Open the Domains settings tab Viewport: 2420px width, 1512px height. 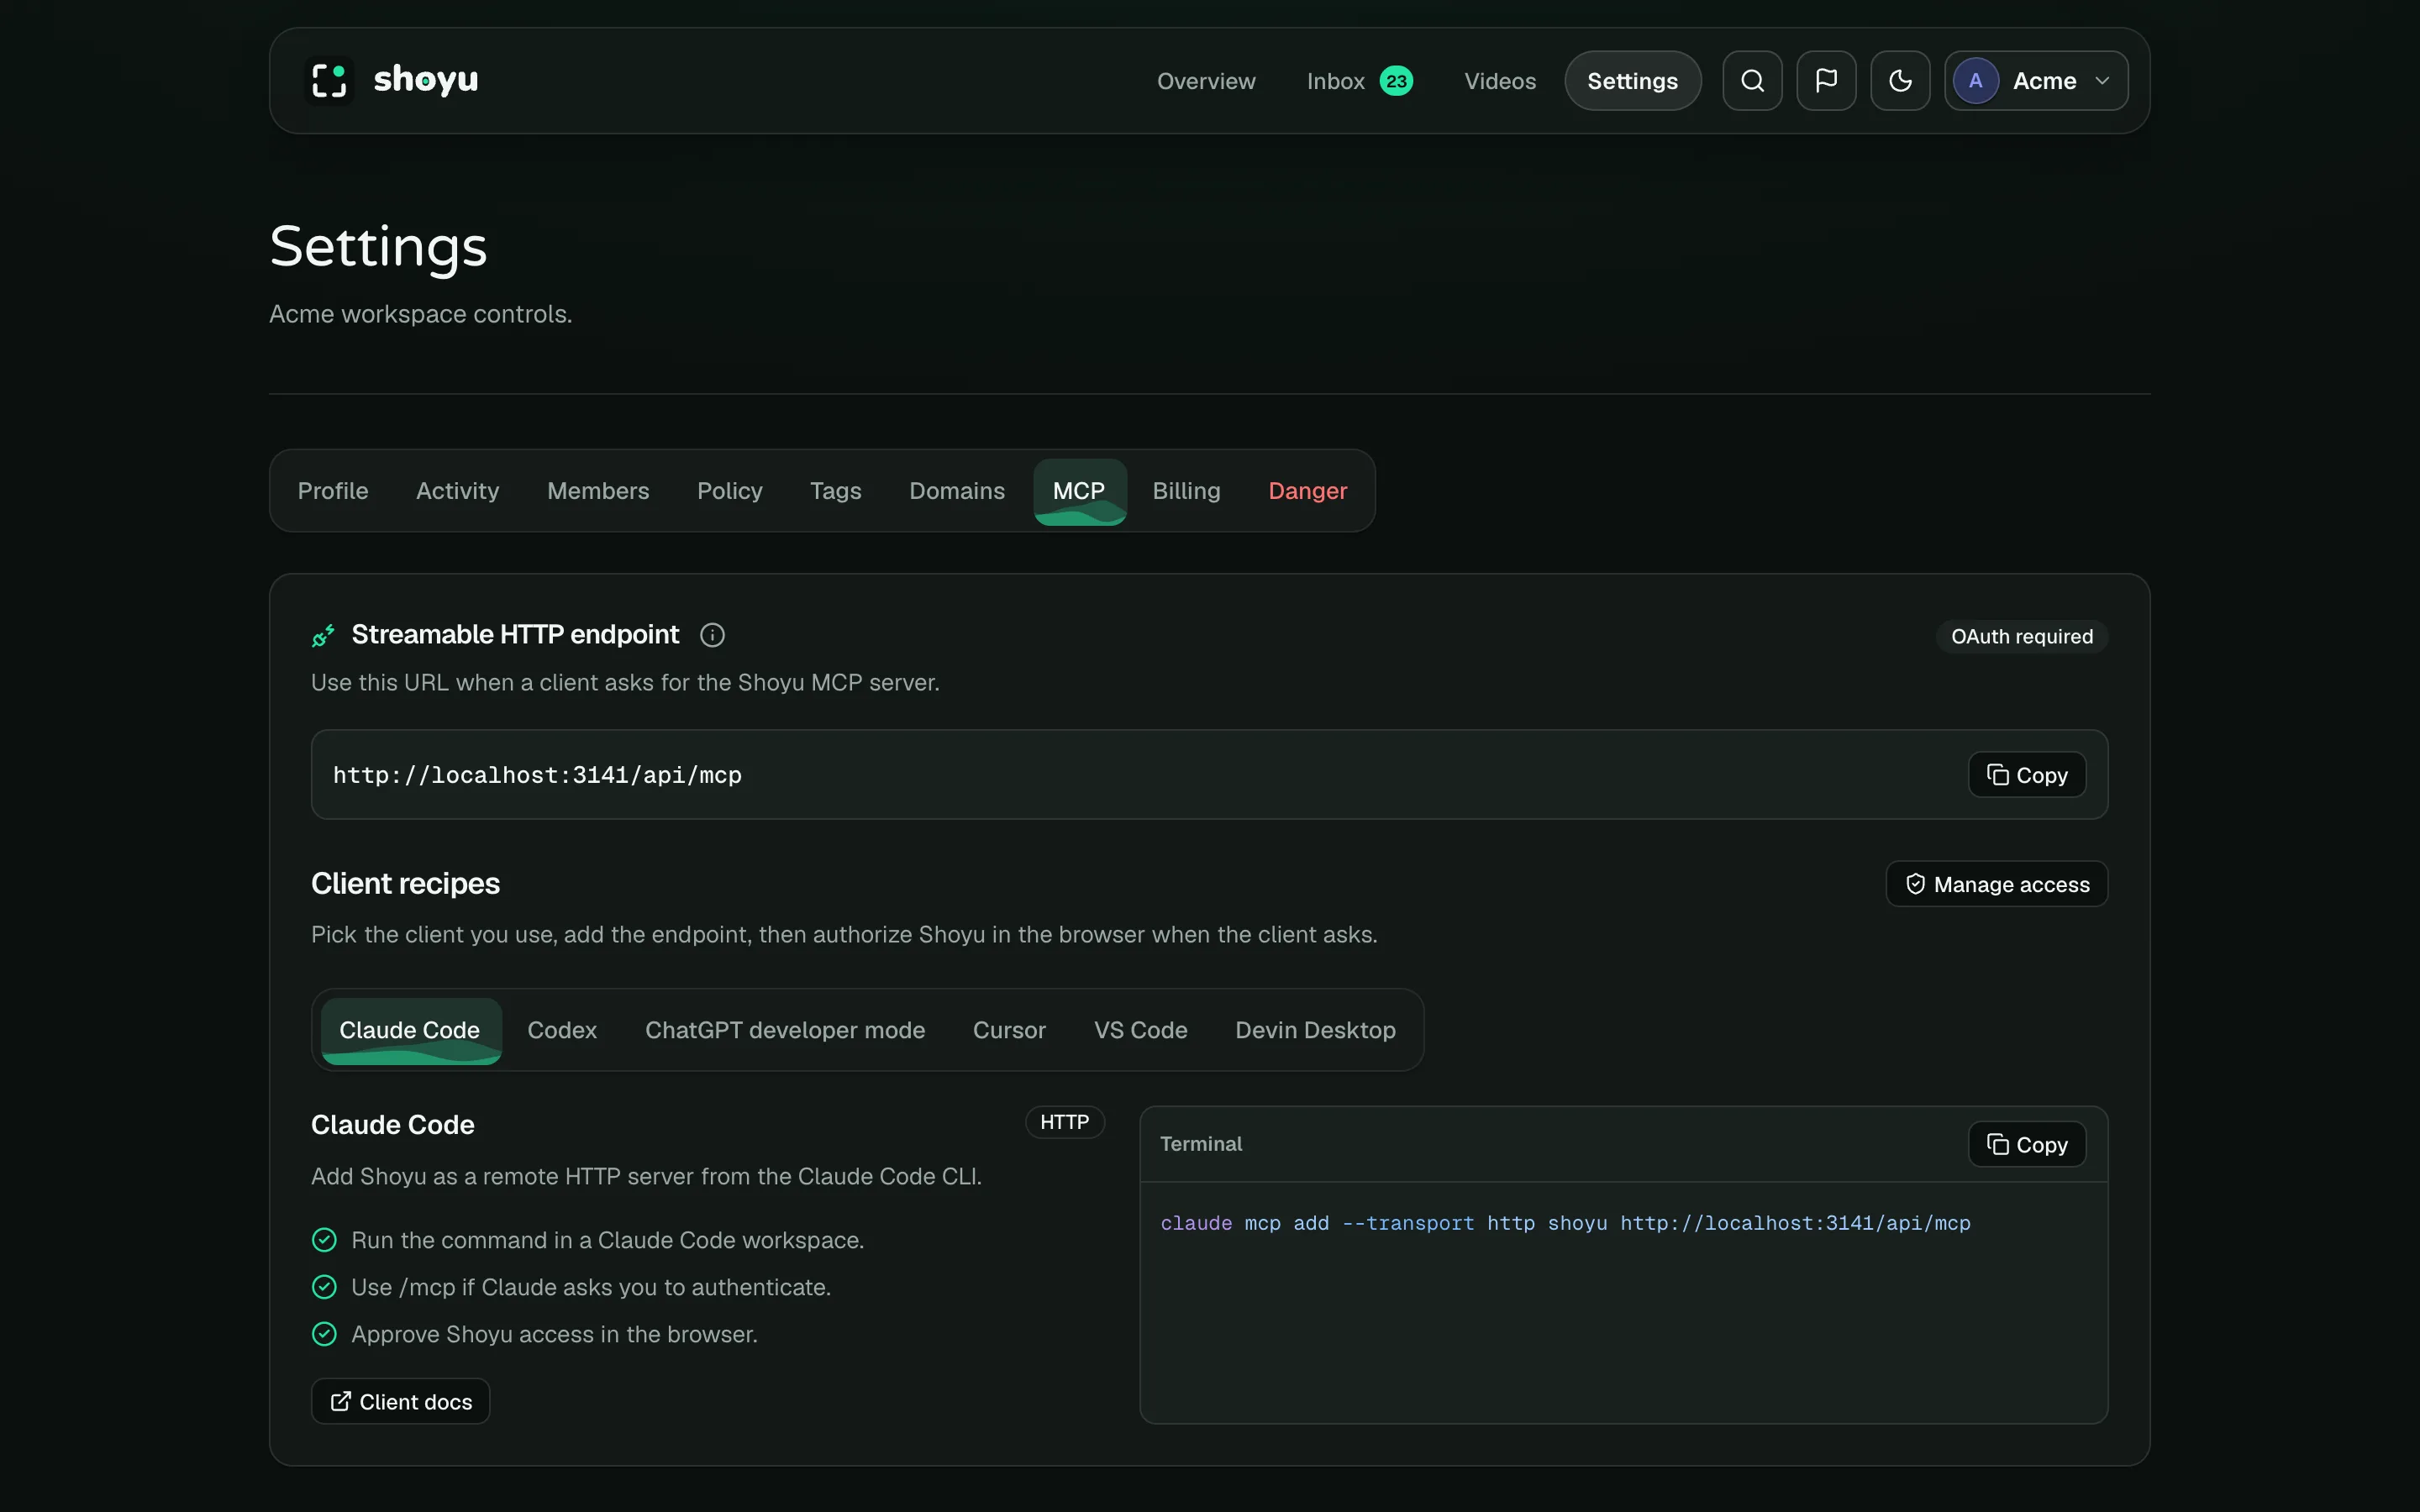[956, 491]
